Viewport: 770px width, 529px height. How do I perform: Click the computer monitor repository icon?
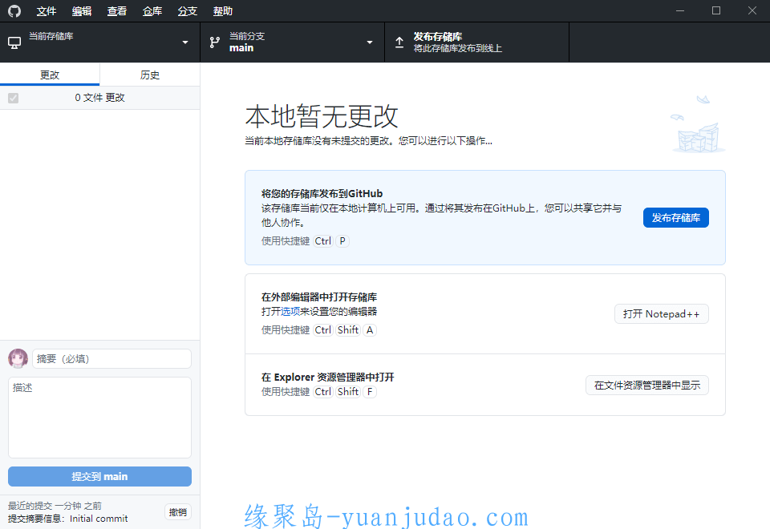[x=14, y=42]
